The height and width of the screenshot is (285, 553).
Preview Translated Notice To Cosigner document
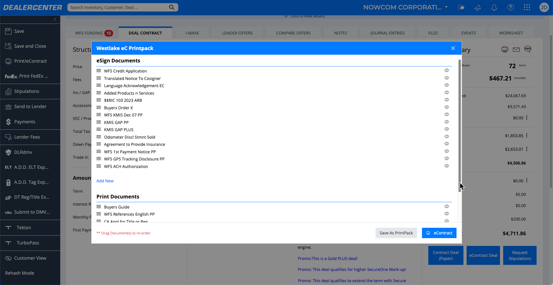446,78
